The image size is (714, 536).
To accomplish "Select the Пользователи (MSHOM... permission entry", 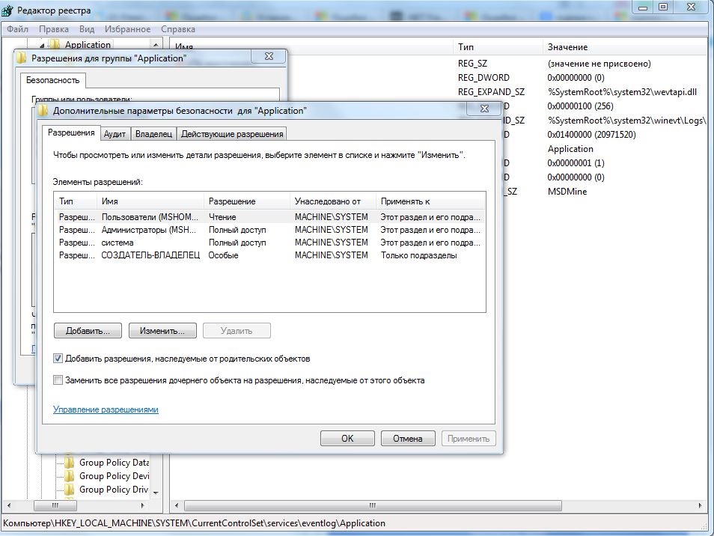I will coord(269,217).
